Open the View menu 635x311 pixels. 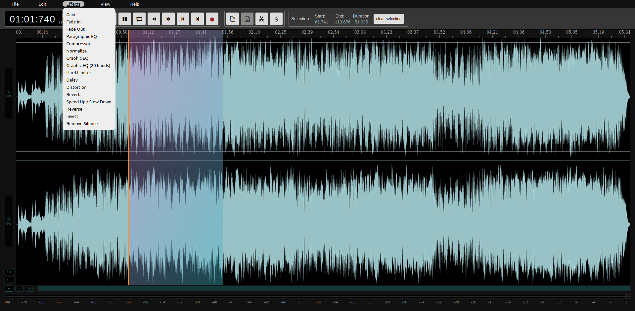[105, 4]
